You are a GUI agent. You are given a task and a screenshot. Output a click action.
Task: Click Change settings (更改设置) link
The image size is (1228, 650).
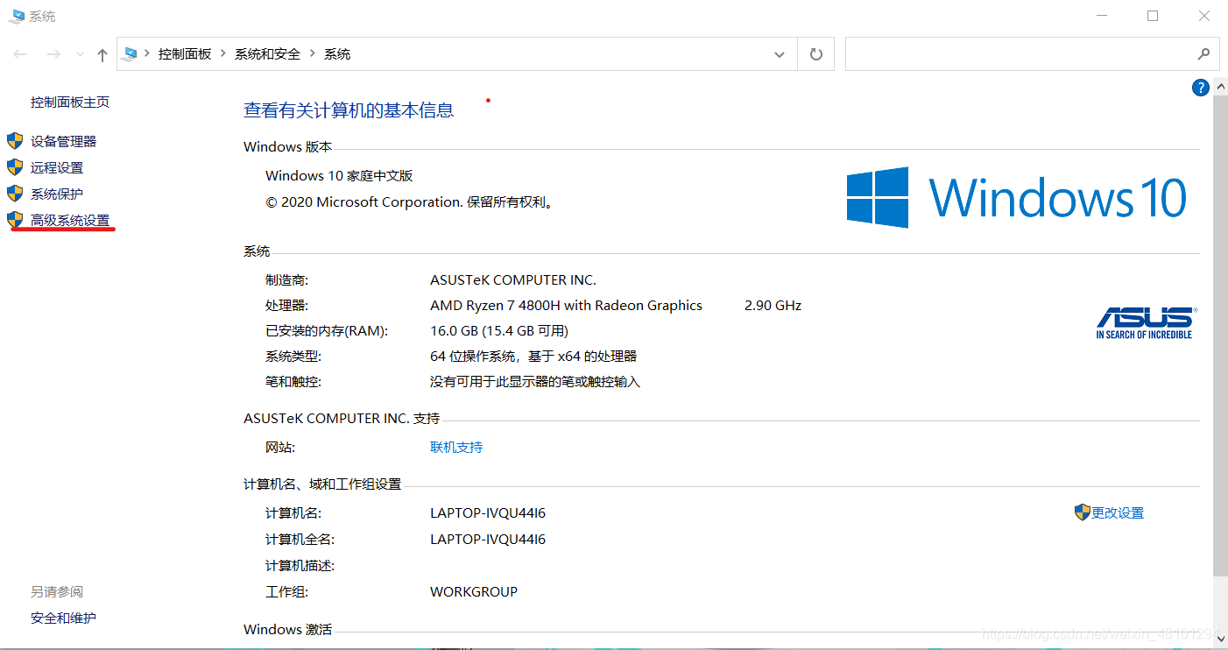pyautogui.click(x=1118, y=512)
